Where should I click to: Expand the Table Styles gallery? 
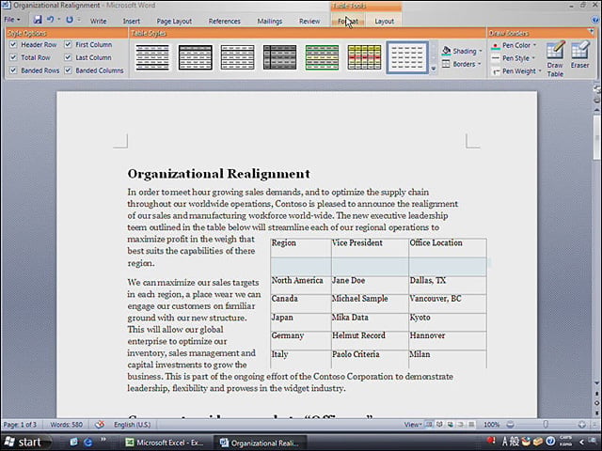tap(434, 69)
